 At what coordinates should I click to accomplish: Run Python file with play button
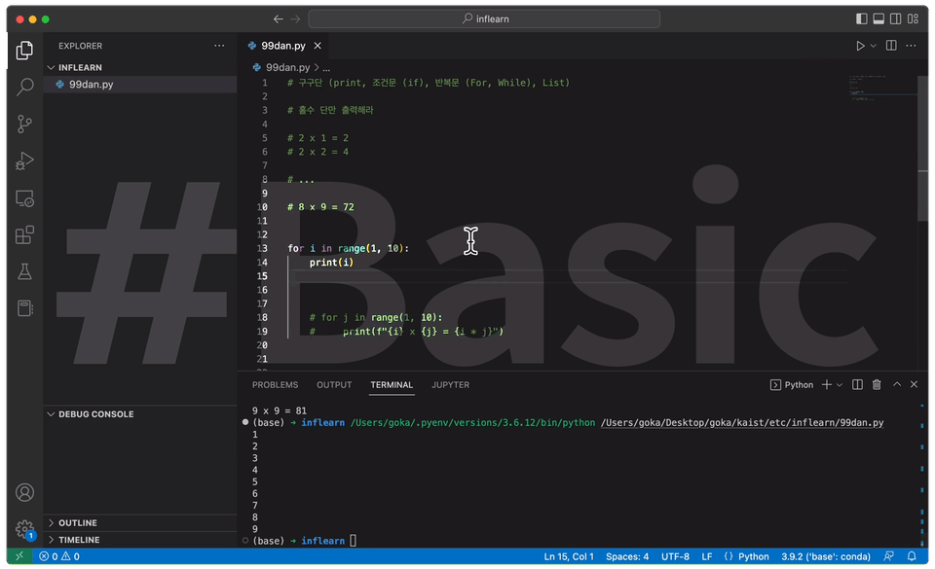point(860,46)
